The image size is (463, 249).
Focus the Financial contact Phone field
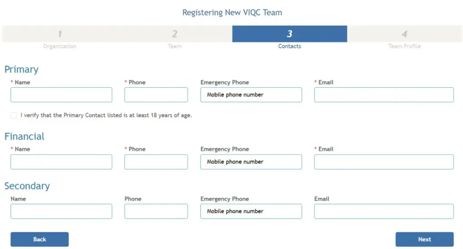[x=156, y=162]
